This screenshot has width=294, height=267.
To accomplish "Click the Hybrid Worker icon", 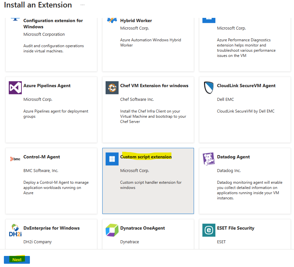I will pos(112,20).
